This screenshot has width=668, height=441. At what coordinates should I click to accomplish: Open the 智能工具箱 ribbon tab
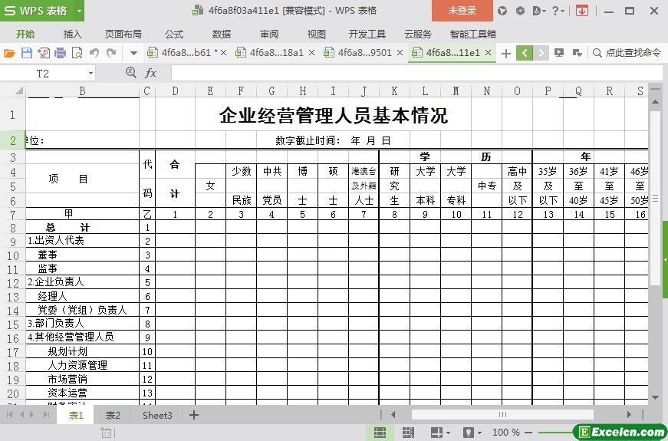click(473, 34)
